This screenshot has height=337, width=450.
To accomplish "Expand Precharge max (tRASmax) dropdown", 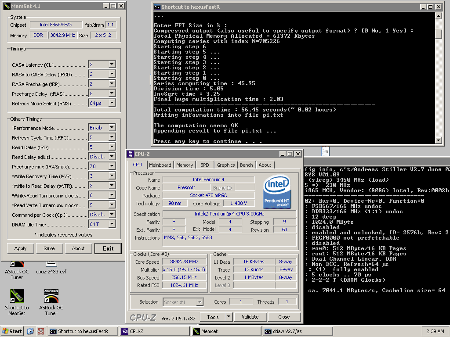I will tap(112, 166).
